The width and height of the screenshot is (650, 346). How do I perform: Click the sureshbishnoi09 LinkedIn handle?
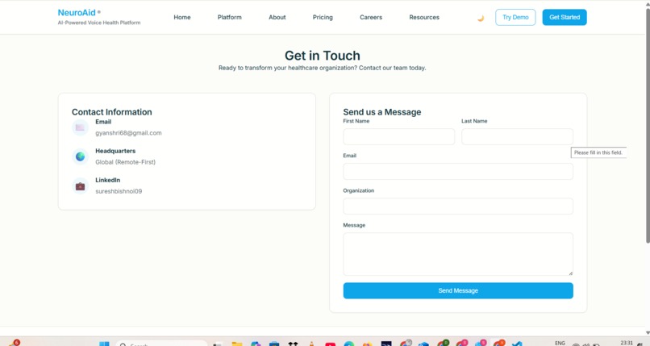[x=119, y=191]
